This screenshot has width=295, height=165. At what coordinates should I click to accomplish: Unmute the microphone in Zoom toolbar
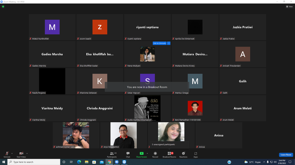pyautogui.click(x=7, y=154)
